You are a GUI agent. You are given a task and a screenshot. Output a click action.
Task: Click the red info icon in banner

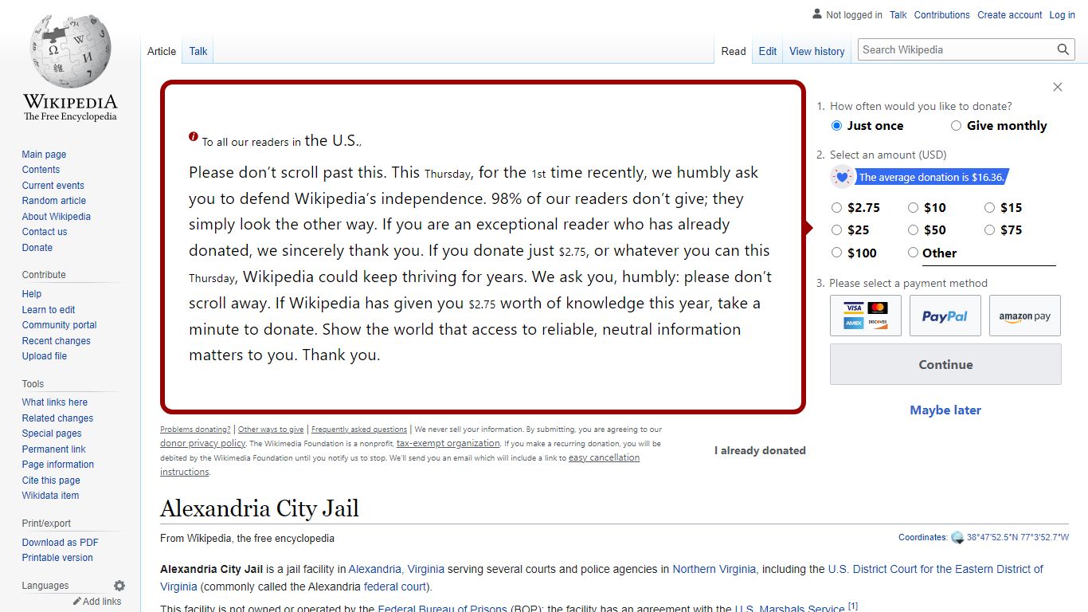194,136
